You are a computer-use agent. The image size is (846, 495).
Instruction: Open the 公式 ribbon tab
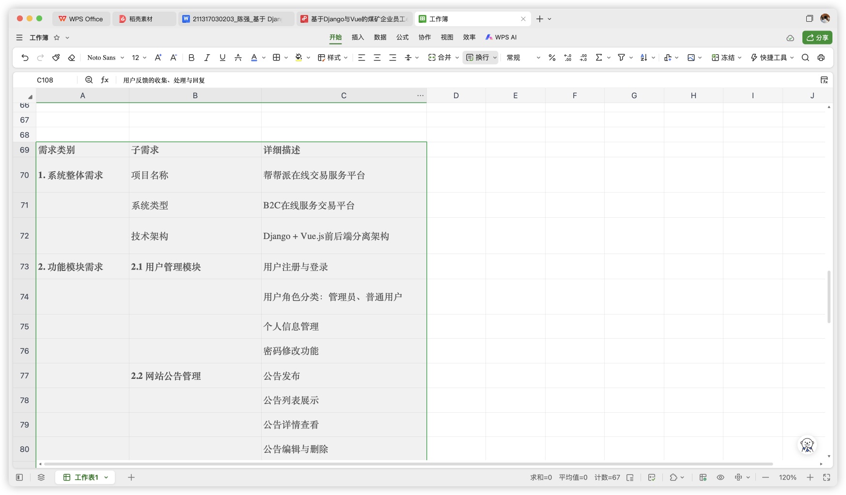tap(402, 37)
